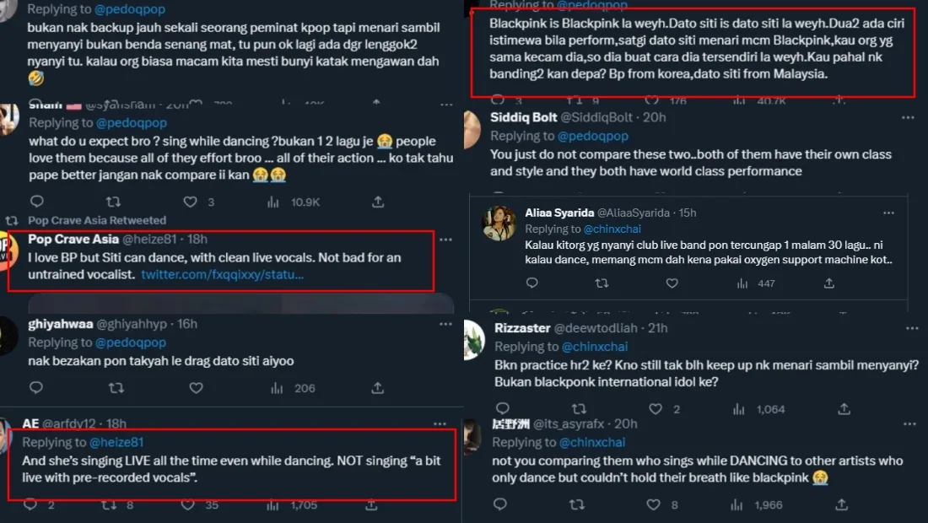Click Pop Crave Asia display name

pos(74,240)
